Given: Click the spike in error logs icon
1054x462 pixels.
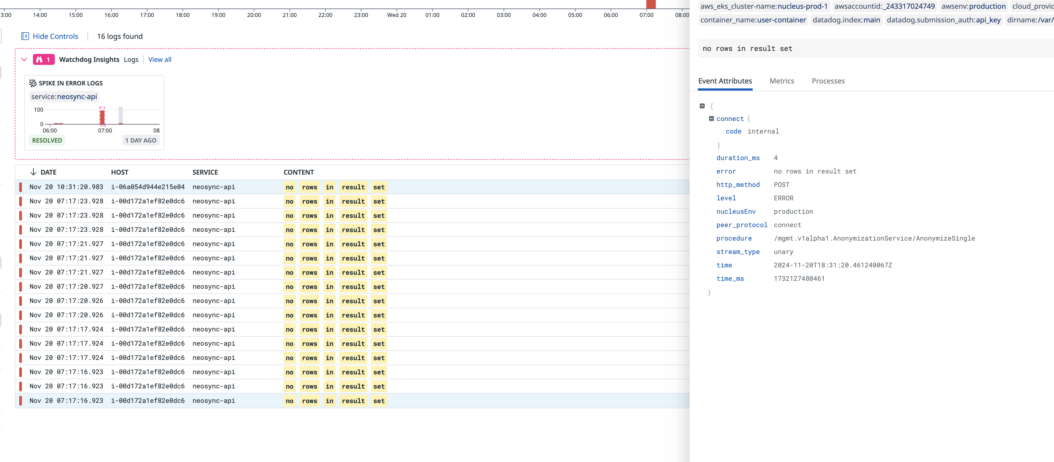Looking at the screenshot, I should tap(33, 83).
